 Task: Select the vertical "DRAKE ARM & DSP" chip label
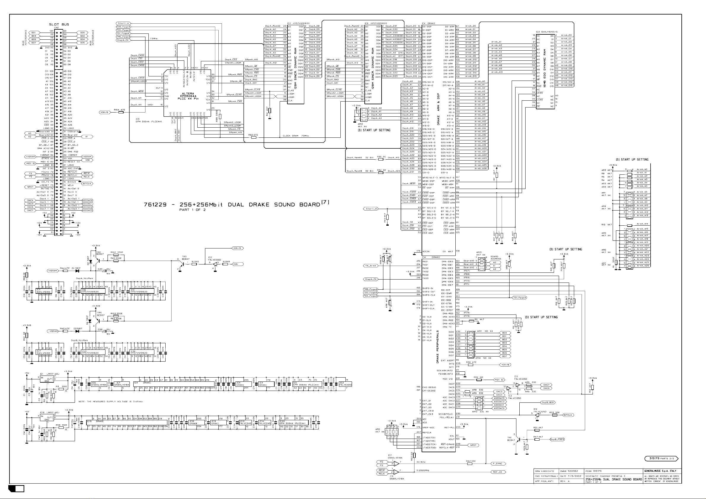pyautogui.click(x=438, y=109)
